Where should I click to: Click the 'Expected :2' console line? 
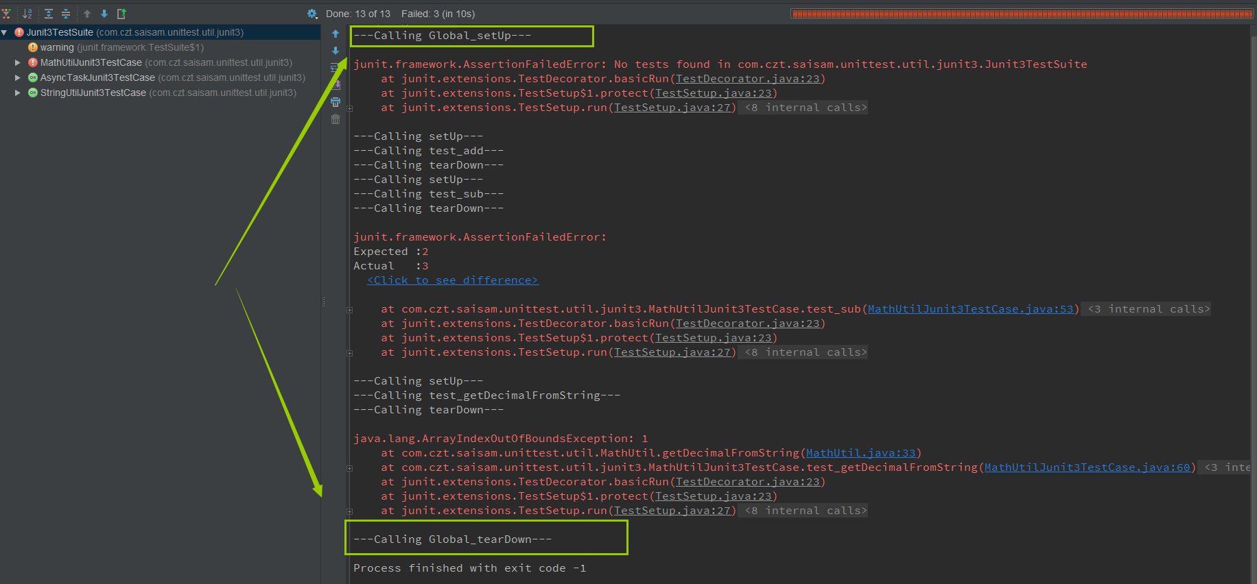(x=391, y=252)
